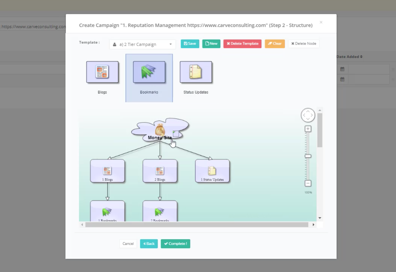Click the Delete Node button

[x=304, y=44]
